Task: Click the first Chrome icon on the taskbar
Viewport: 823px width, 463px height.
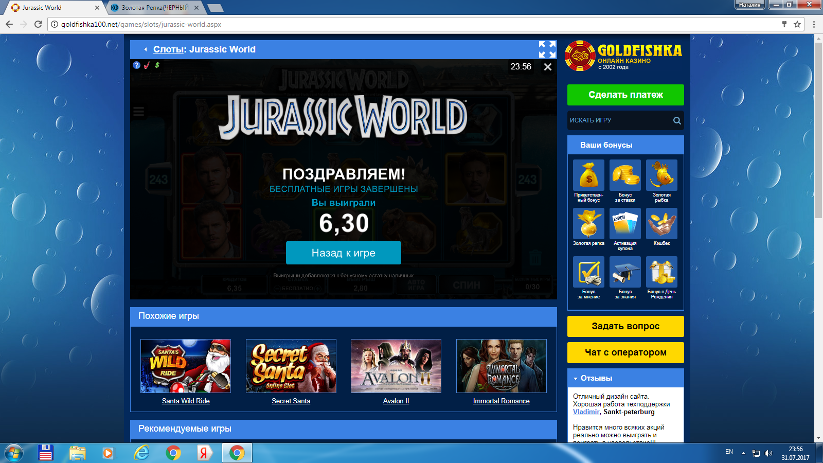Action: point(173,453)
